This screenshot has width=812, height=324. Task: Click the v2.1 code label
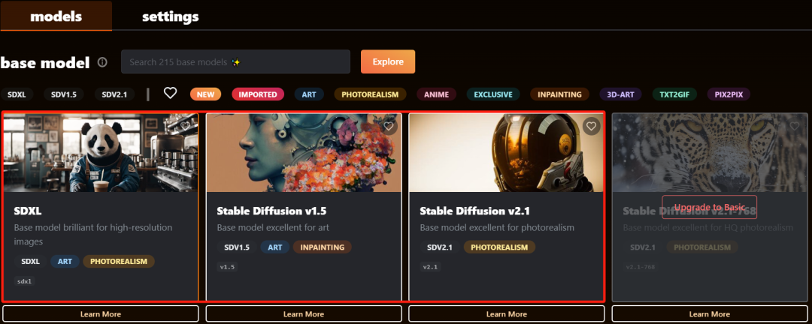coord(430,267)
